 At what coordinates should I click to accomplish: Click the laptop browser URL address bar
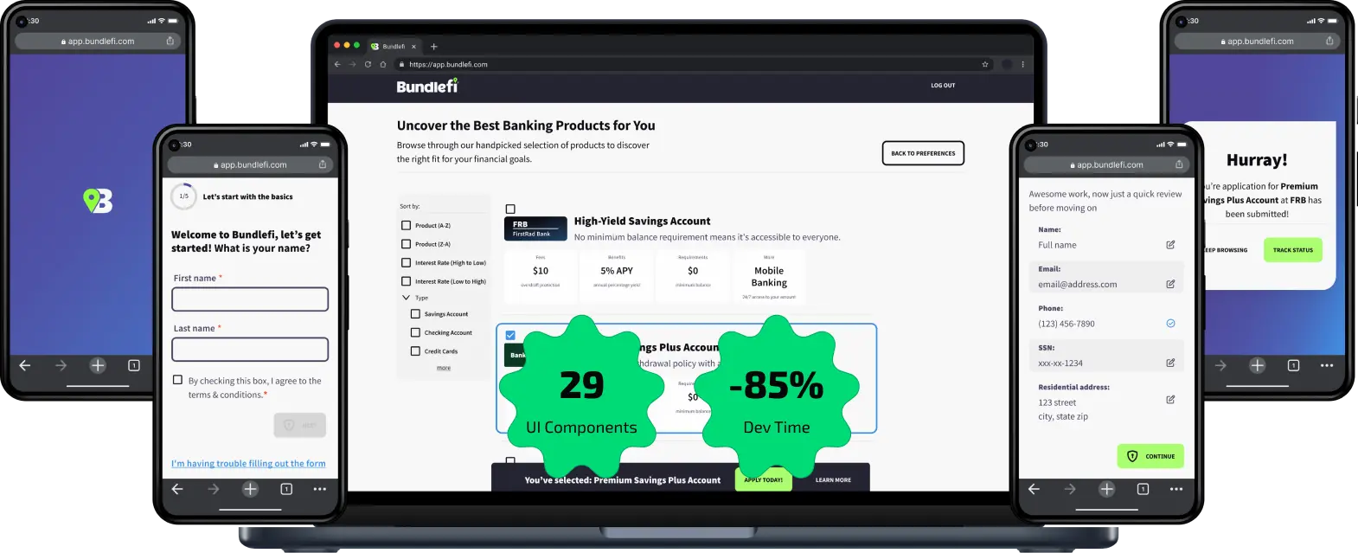(x=692, y=64)
